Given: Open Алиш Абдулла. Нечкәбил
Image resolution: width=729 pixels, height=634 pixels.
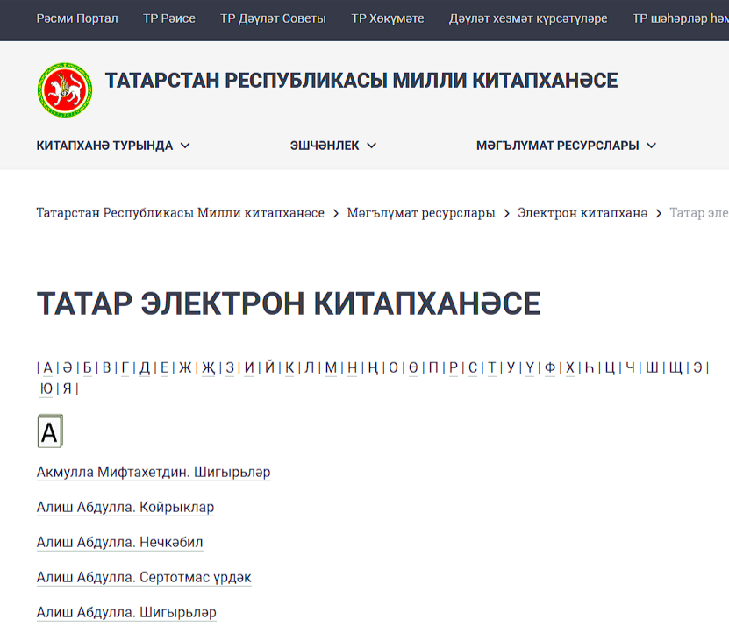Looking at the screenshot, I should [x=119, y=542].
